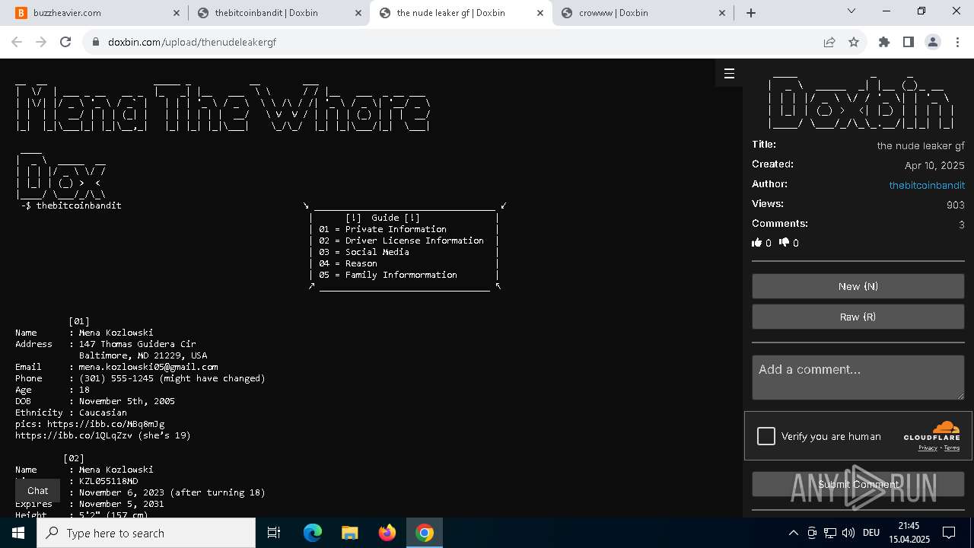Viewport: 974px width, 548px height.
Task: Open a new browser tab
Action: point(751,13)
